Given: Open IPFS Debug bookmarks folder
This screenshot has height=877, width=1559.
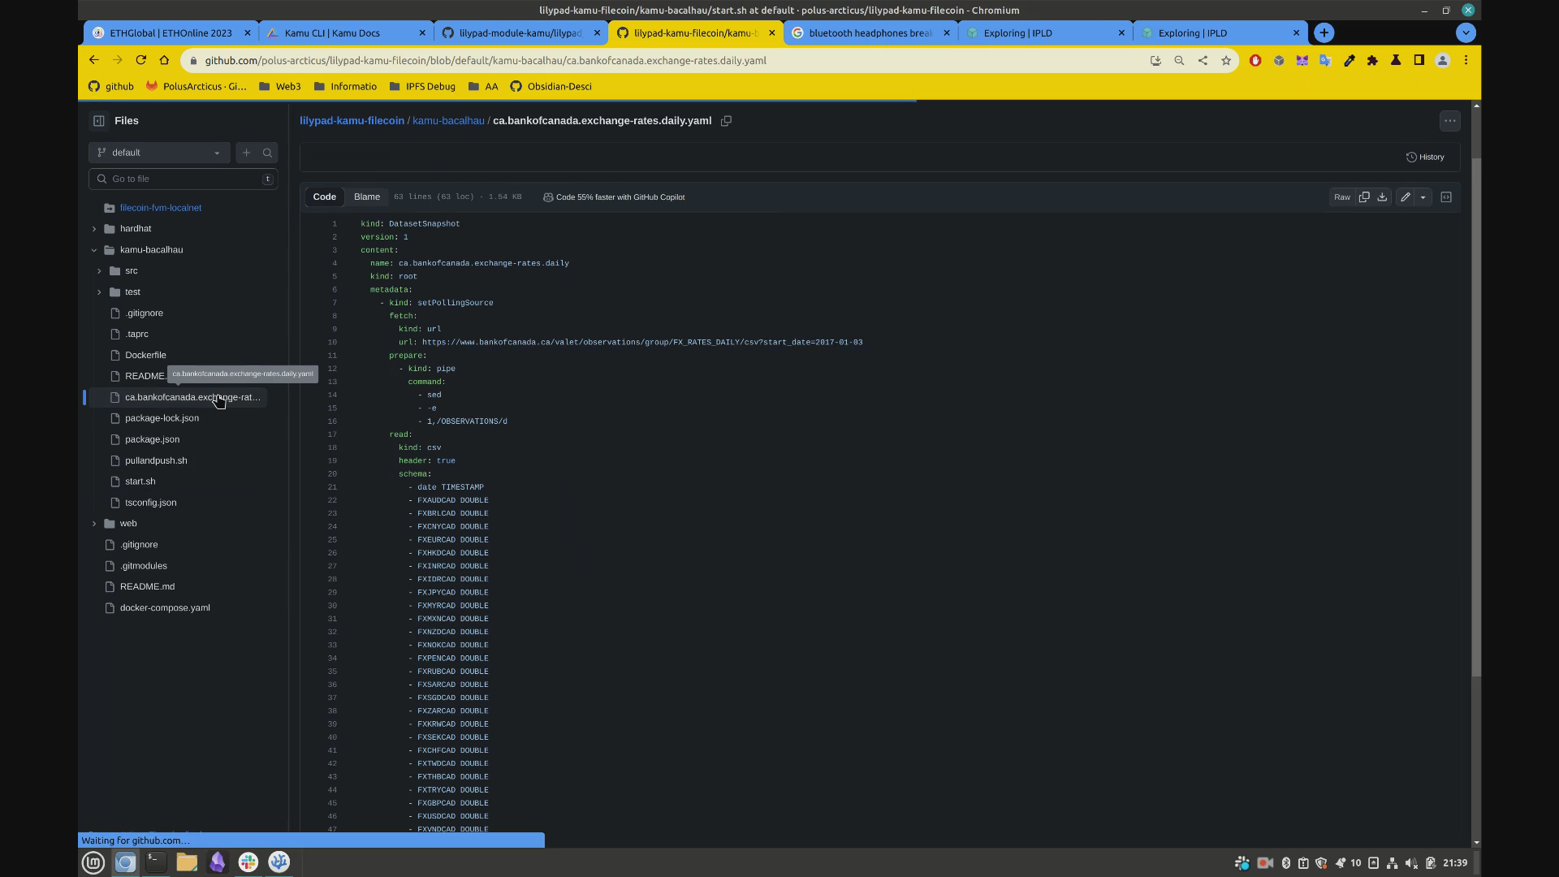Looking at the screenshot, I should pos(422,87).
